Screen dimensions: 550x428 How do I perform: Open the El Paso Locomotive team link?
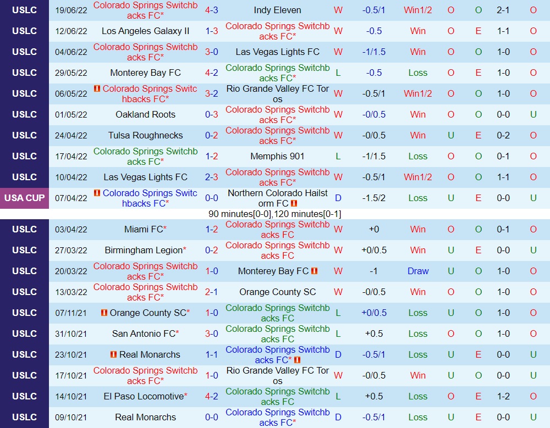[x=144, y=397]
